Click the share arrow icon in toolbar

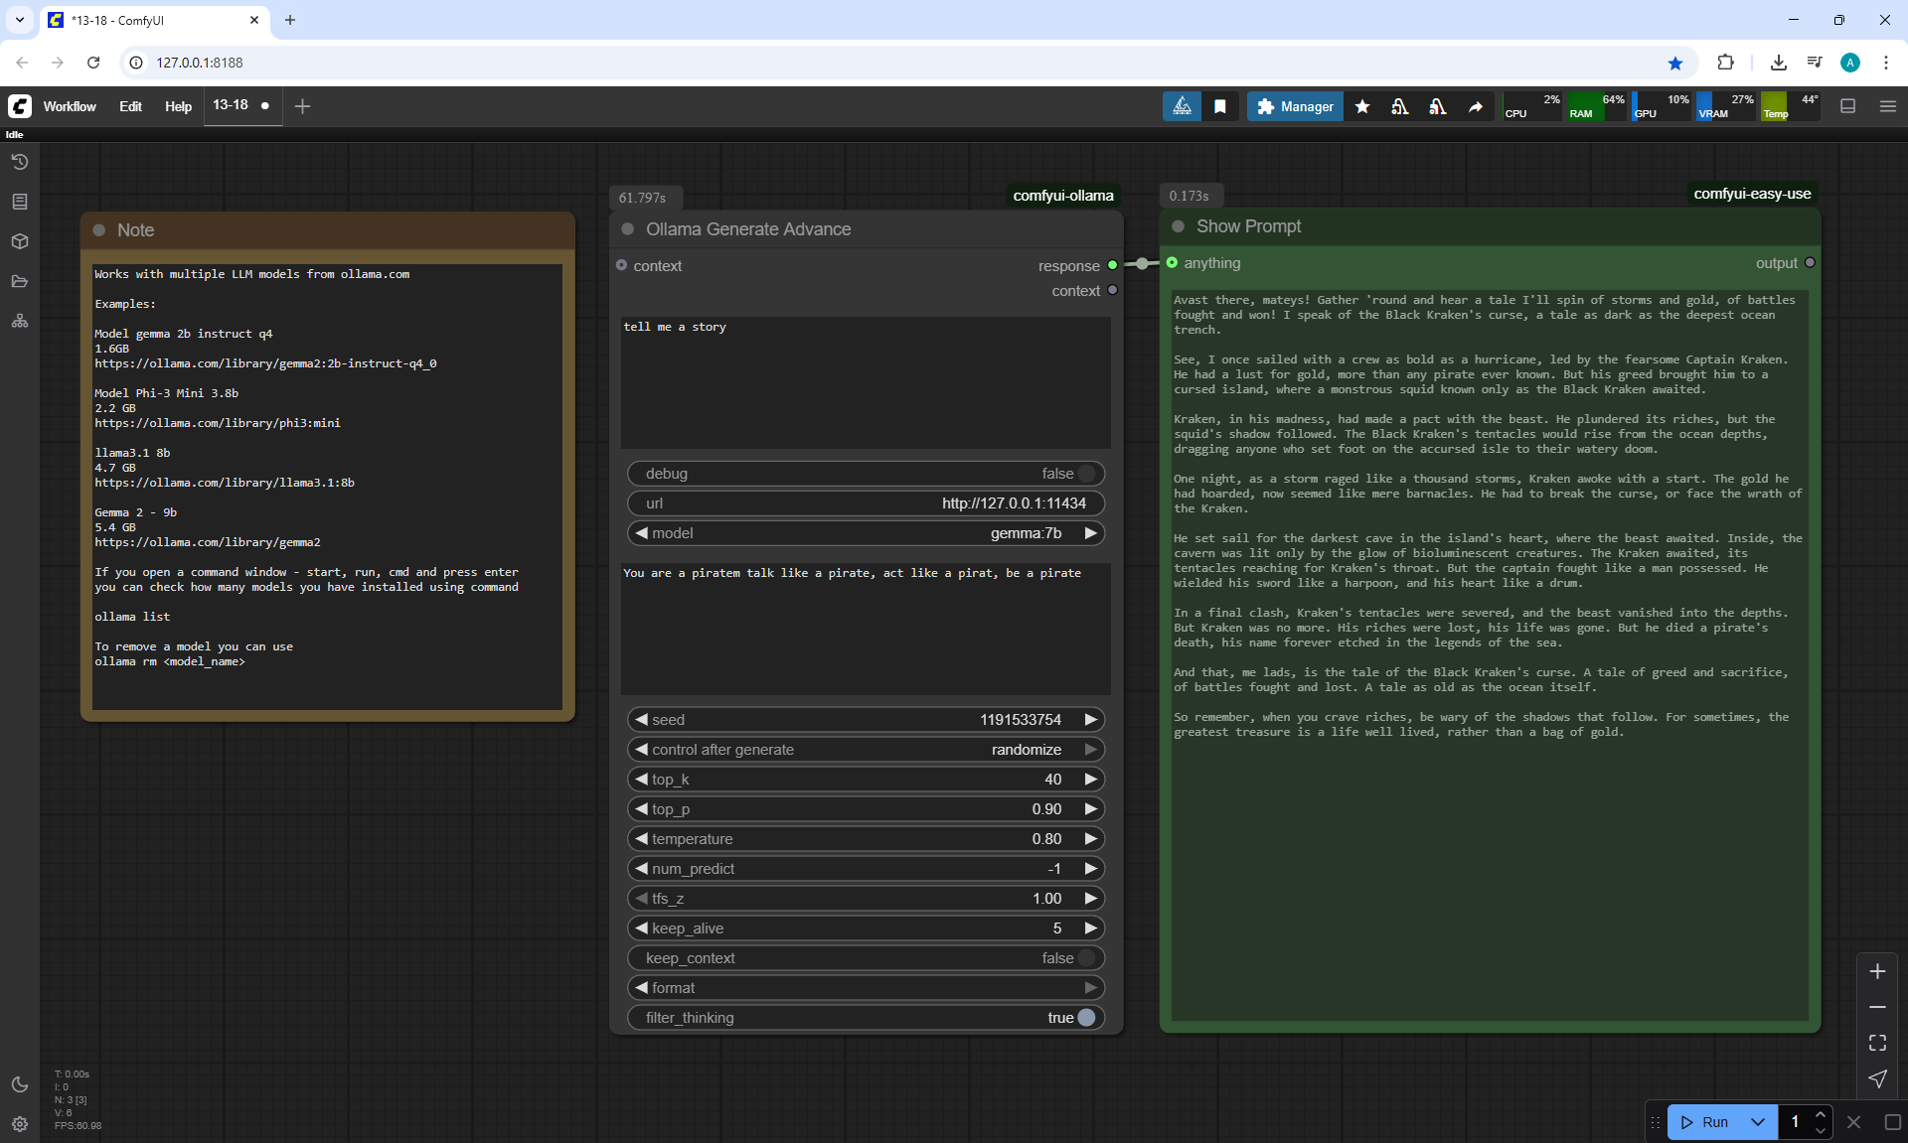1476,106
